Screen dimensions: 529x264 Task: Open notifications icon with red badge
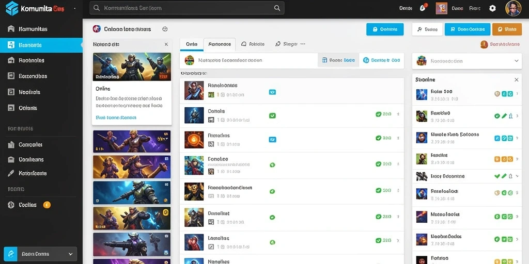[423, 8]
